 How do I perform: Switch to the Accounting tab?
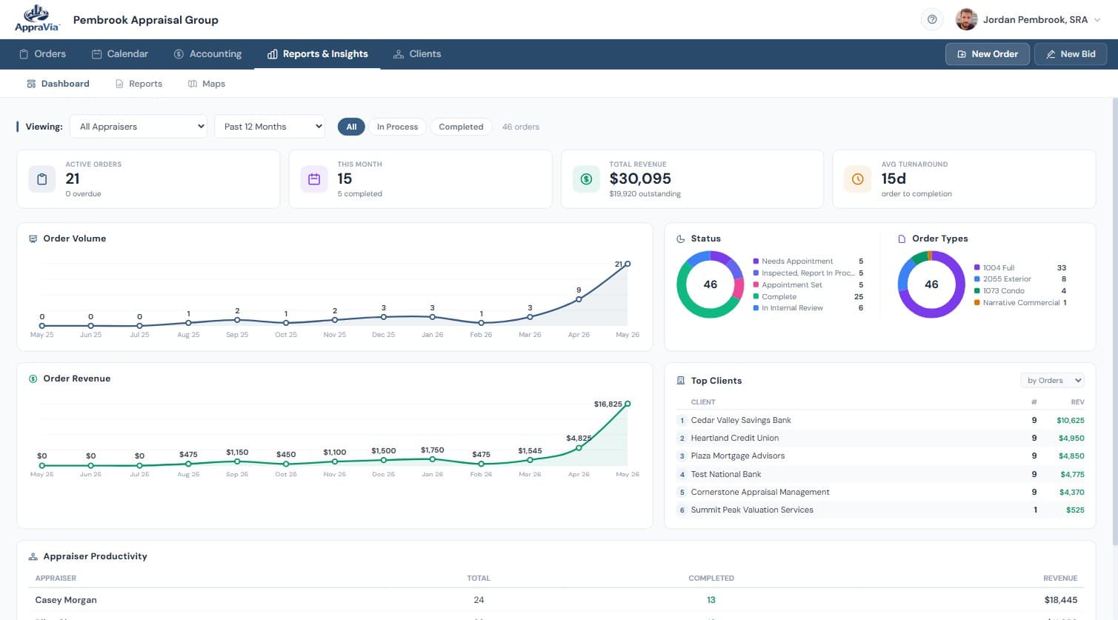(207, 54)
